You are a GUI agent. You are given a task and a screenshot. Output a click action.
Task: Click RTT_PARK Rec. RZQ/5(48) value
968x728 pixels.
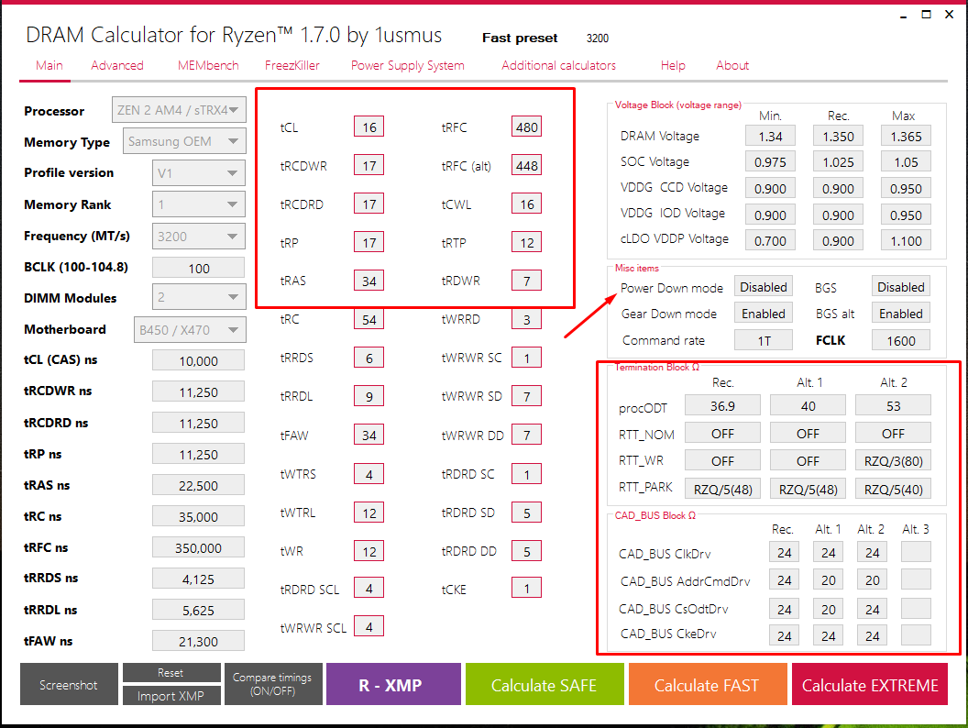point(722,489)
